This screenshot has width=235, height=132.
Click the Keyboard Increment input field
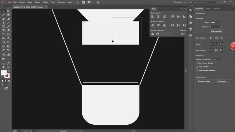216,59
